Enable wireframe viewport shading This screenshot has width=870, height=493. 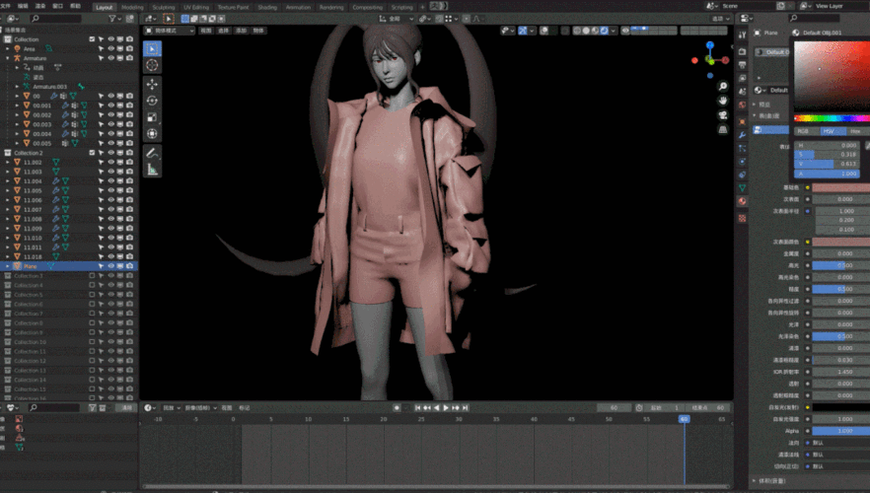(577, 31)
